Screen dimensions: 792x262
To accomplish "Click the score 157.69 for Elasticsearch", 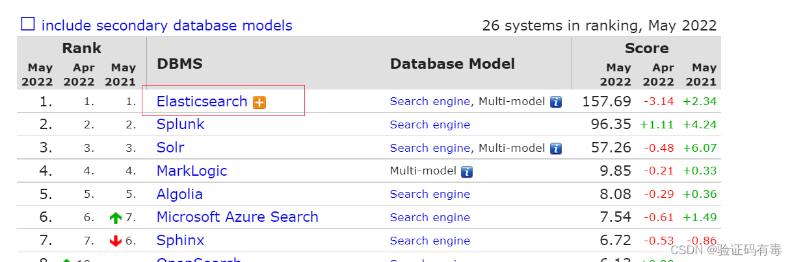I will coord(607,102).
